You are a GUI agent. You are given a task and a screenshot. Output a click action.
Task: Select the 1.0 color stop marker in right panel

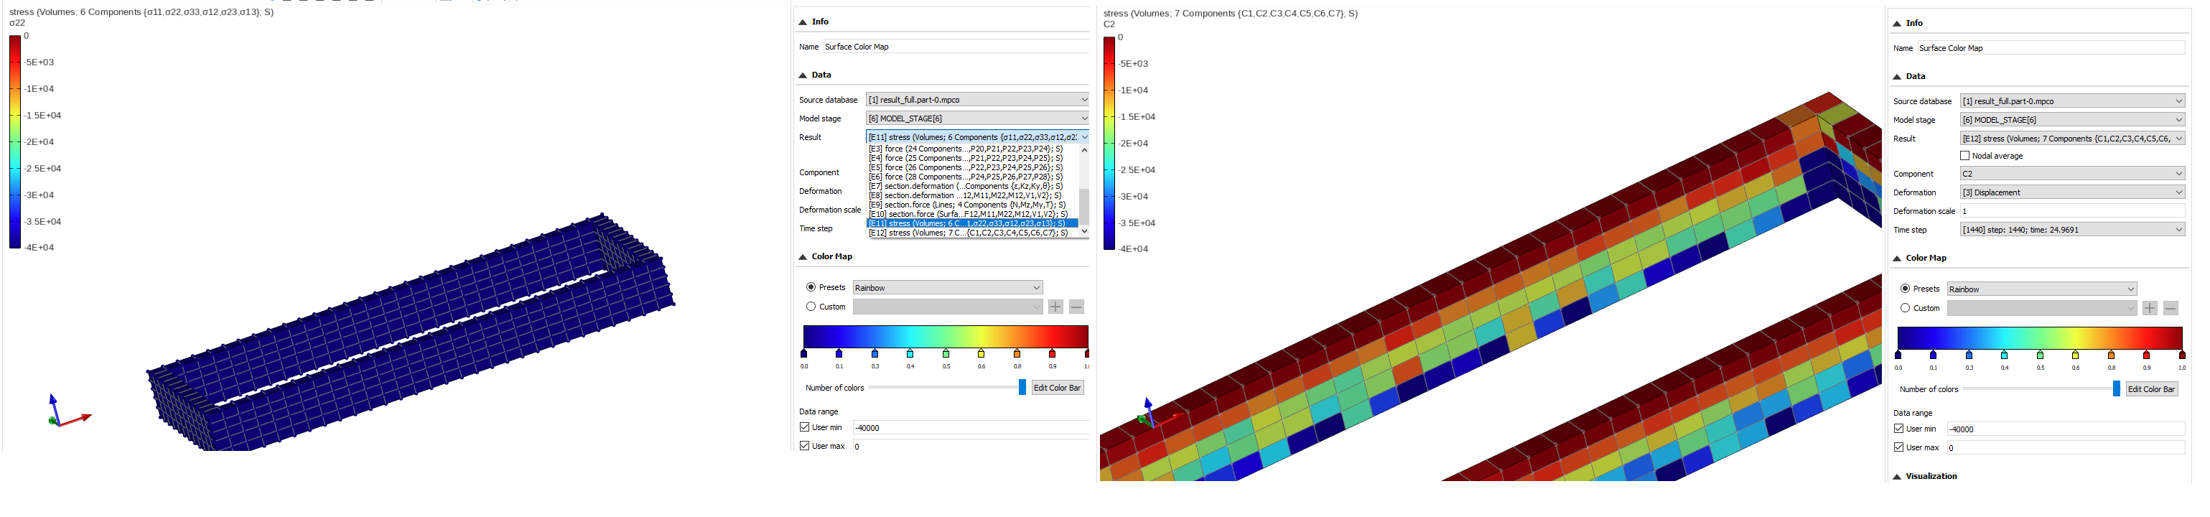2183,355
